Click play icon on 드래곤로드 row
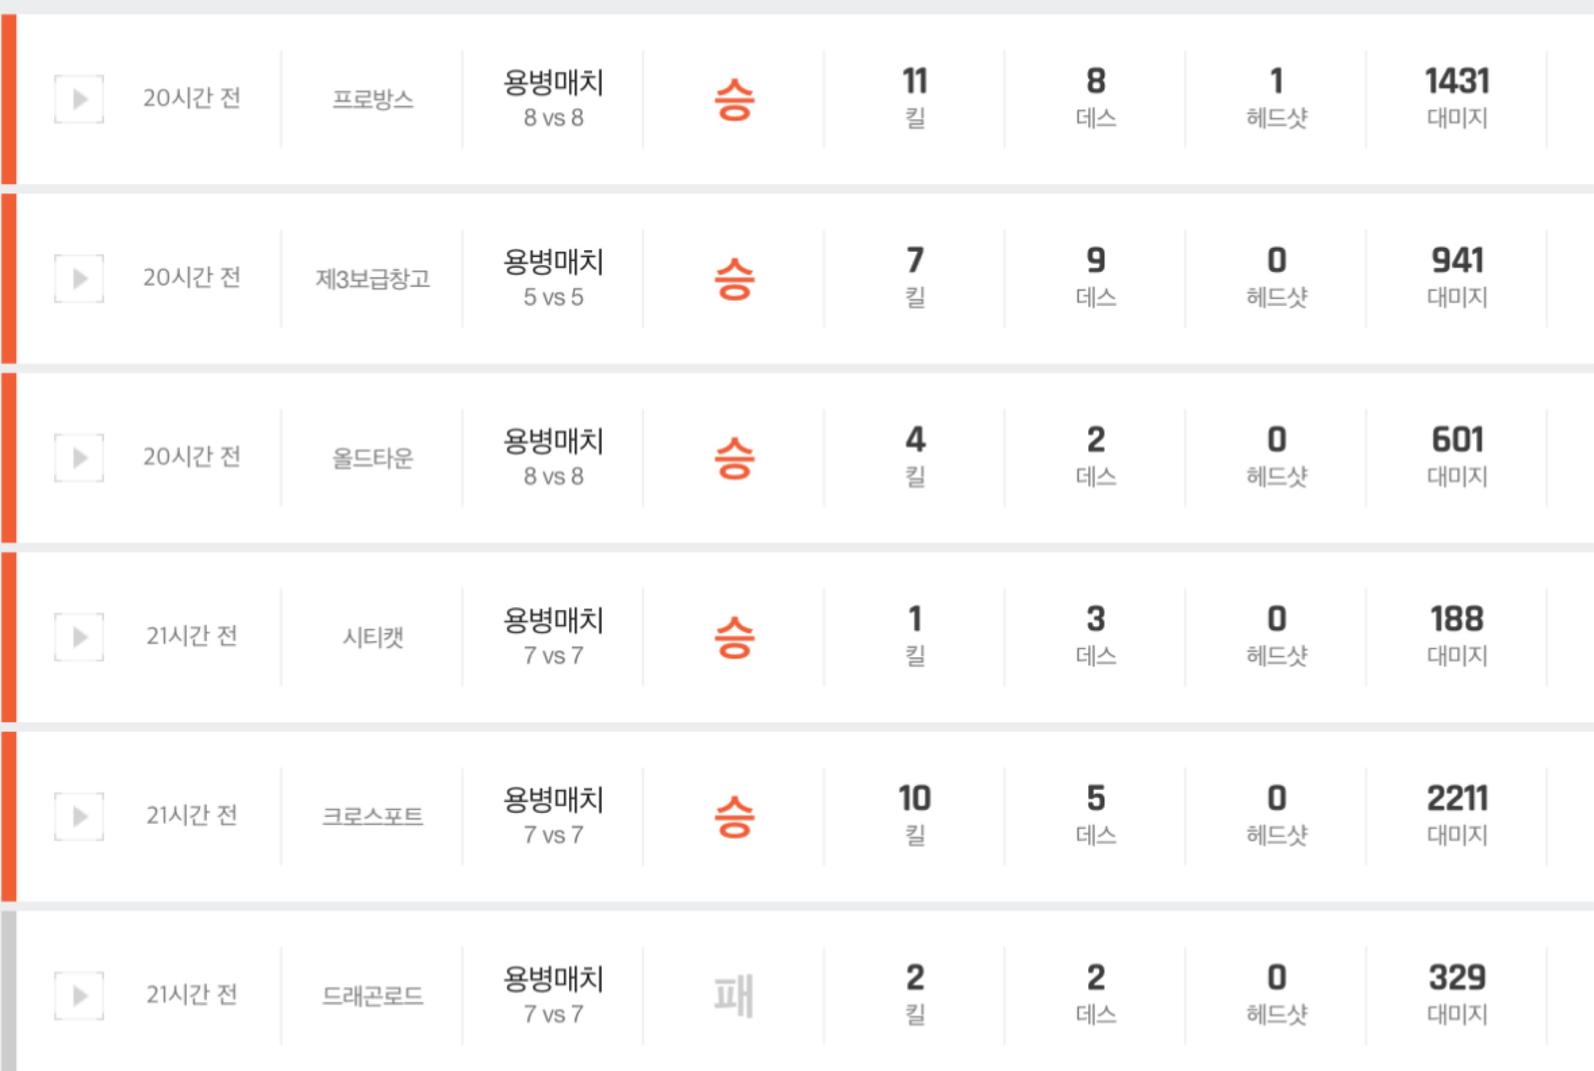This screenshot has height=1071, width=1594. (x=79, y=996)
